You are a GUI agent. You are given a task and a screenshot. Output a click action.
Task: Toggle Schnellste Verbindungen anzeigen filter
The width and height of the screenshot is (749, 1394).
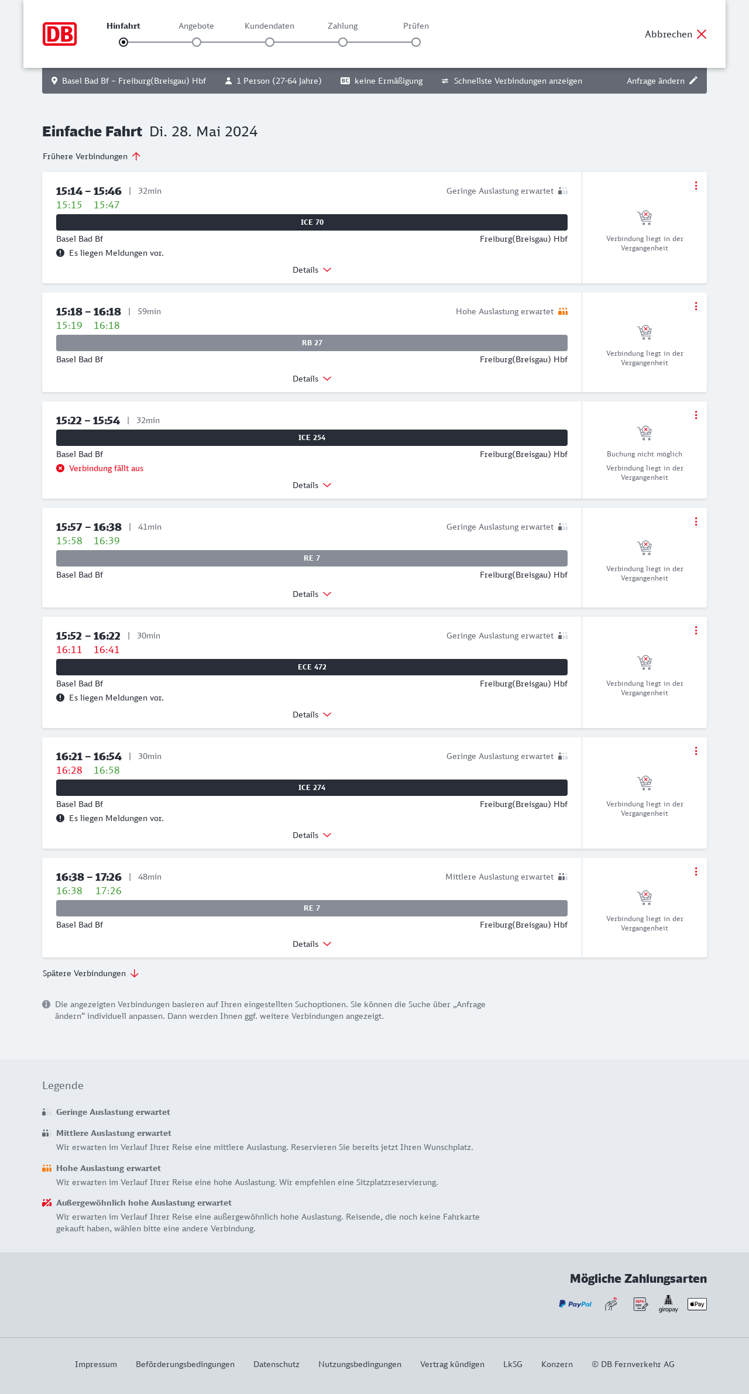pos(511,81)
